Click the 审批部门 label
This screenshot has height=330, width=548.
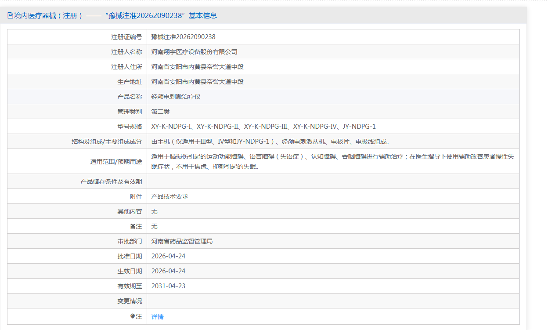(x=130, y=241)
